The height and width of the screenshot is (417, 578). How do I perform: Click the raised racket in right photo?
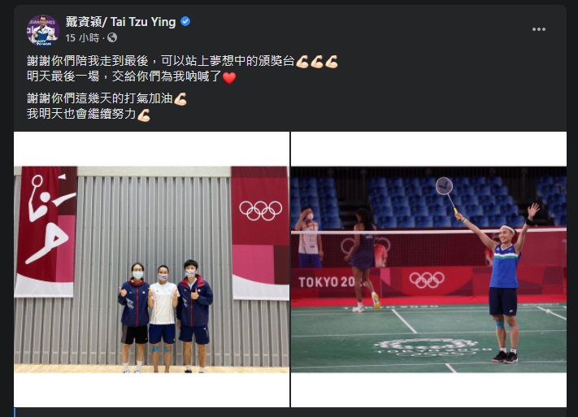coord(447,195)
